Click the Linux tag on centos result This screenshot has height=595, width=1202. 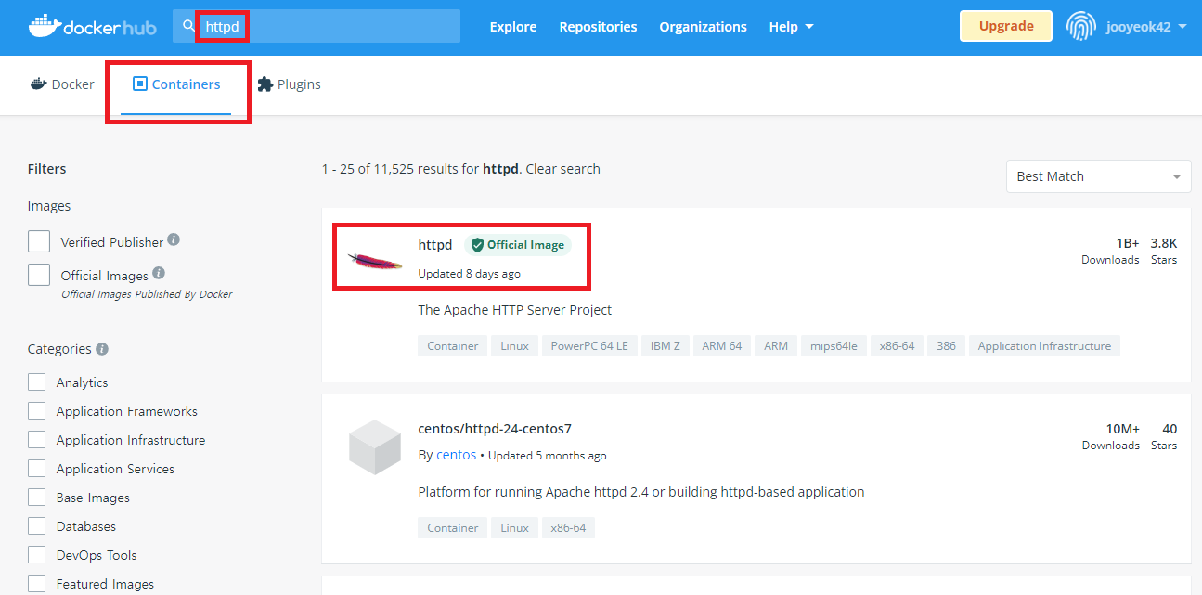tap(515, 528)
